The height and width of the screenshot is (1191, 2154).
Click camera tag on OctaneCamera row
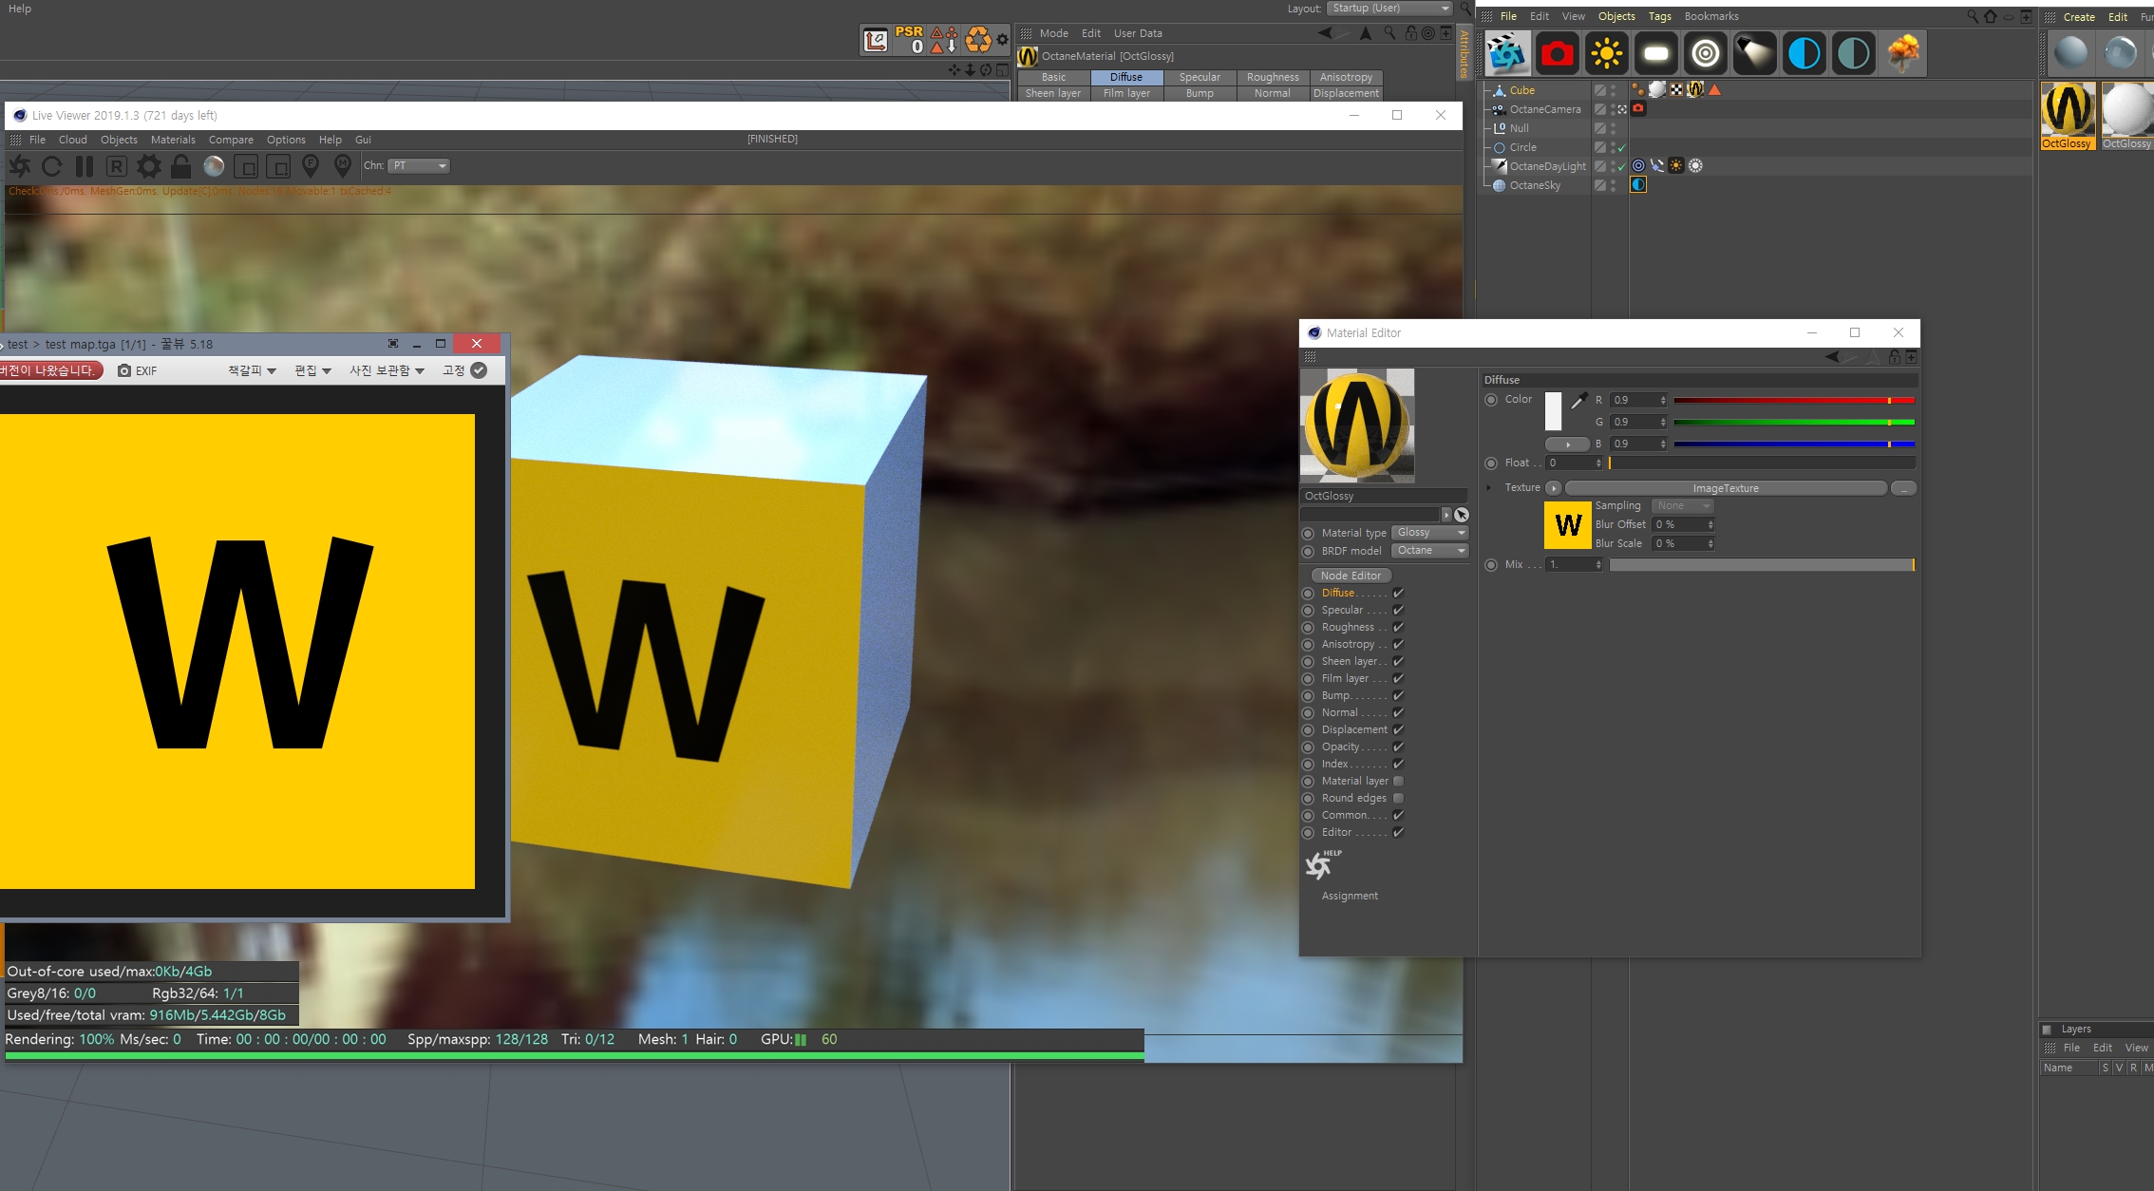(x=1638, y=108)
